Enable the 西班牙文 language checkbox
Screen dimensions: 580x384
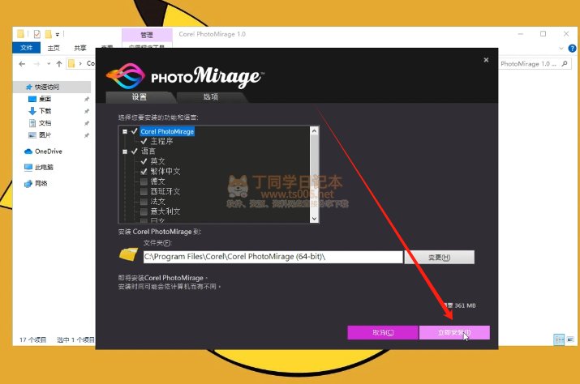[x=144, y=191]
